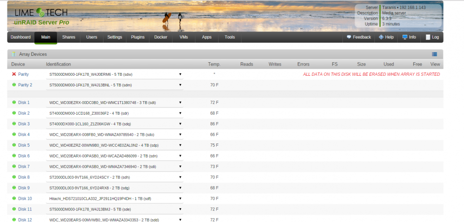Click the Info monitor icon
This screenshot has height=222, width=464.
(x=405, y=37)
